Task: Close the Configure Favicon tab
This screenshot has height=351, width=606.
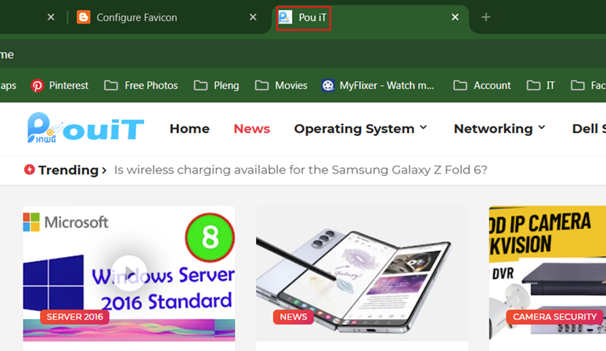Action: pos(253,17)
